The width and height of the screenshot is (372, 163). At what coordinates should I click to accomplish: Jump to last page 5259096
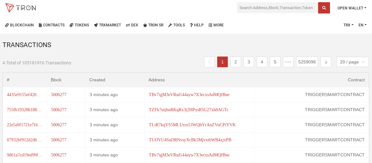[307, 62]
